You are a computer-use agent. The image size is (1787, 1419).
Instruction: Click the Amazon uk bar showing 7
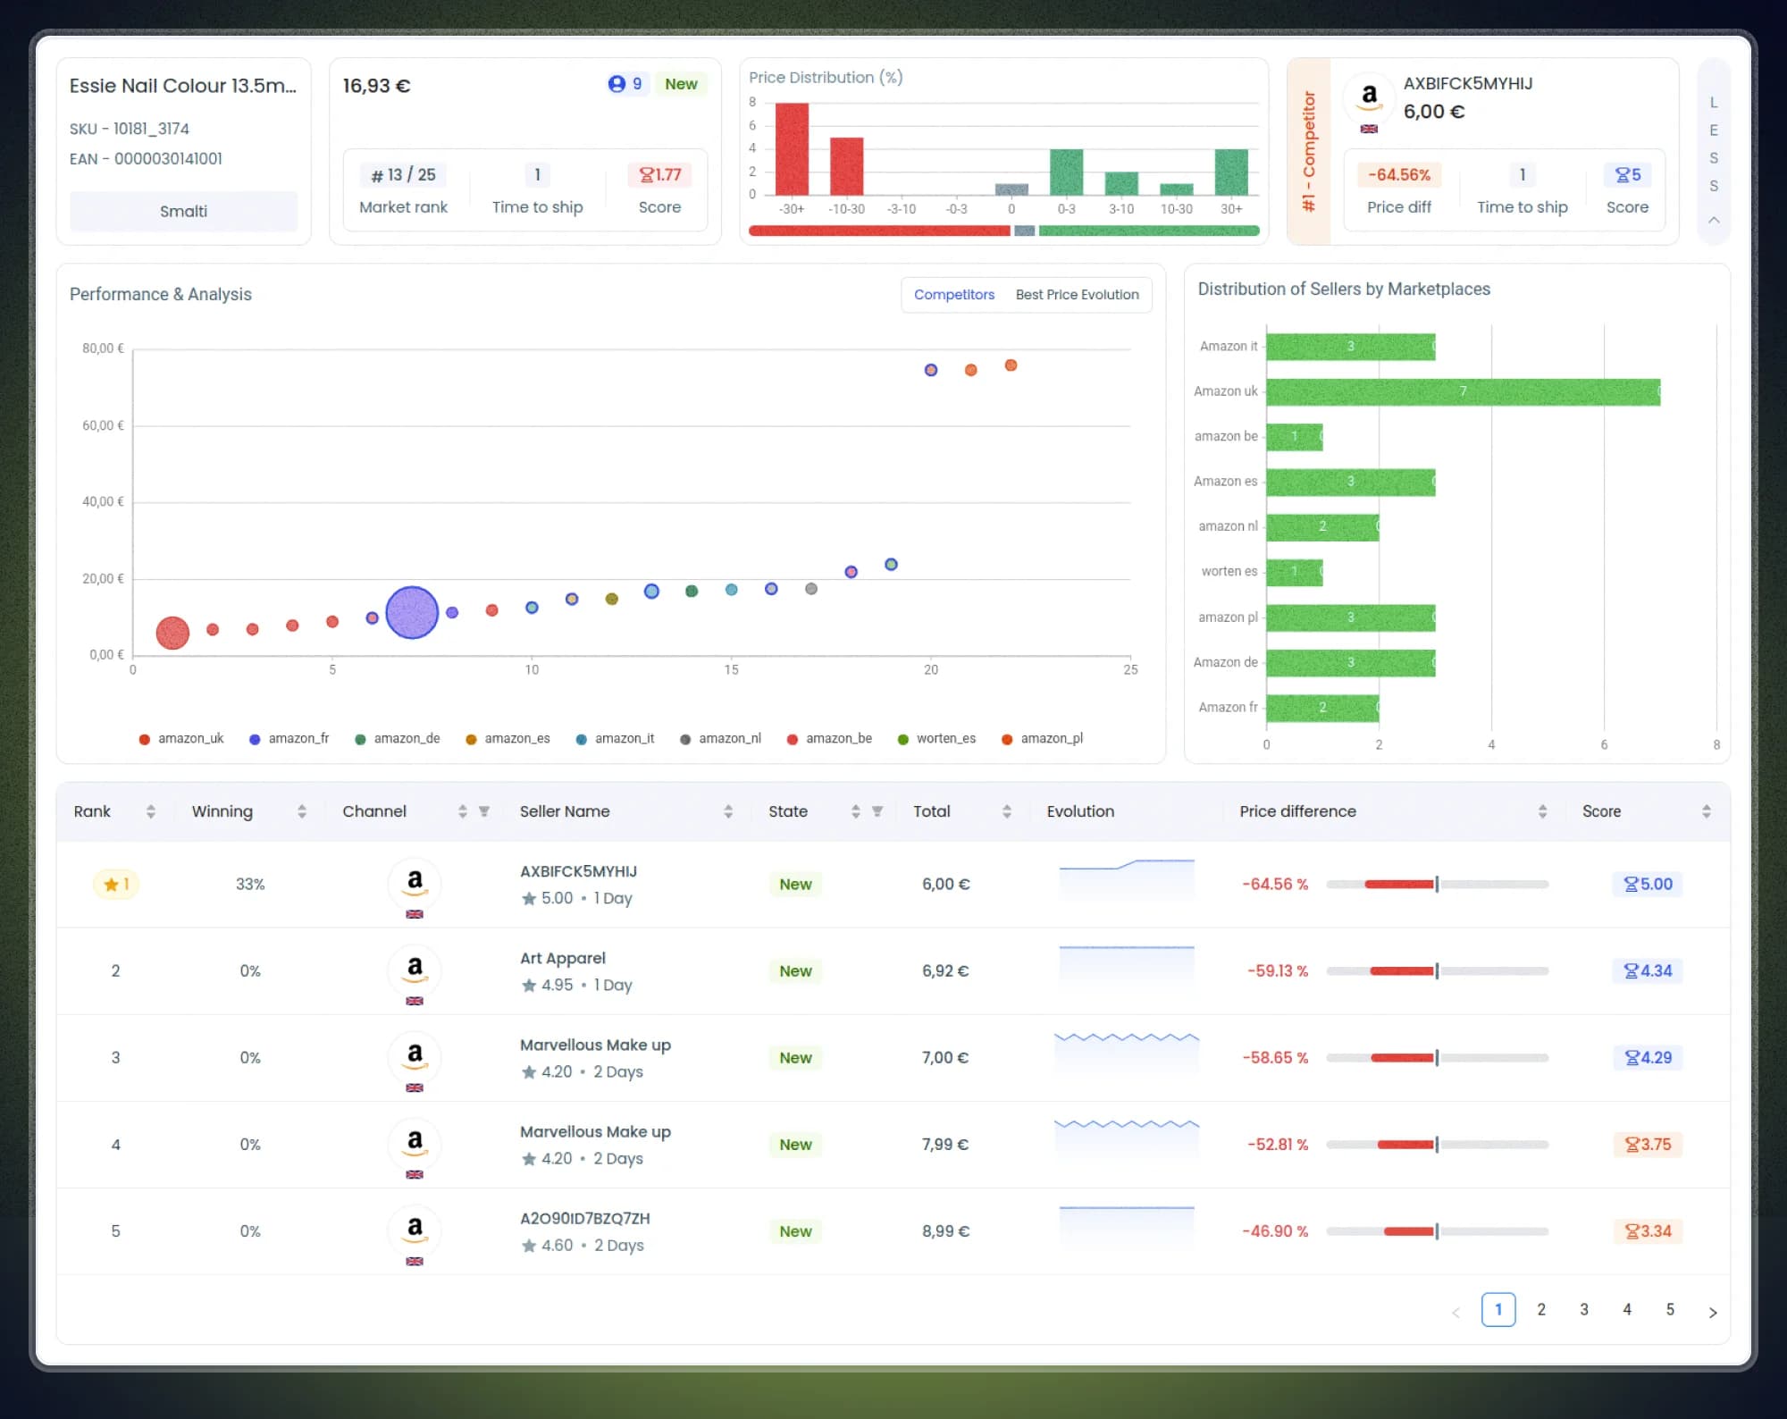pos(1463,391)
